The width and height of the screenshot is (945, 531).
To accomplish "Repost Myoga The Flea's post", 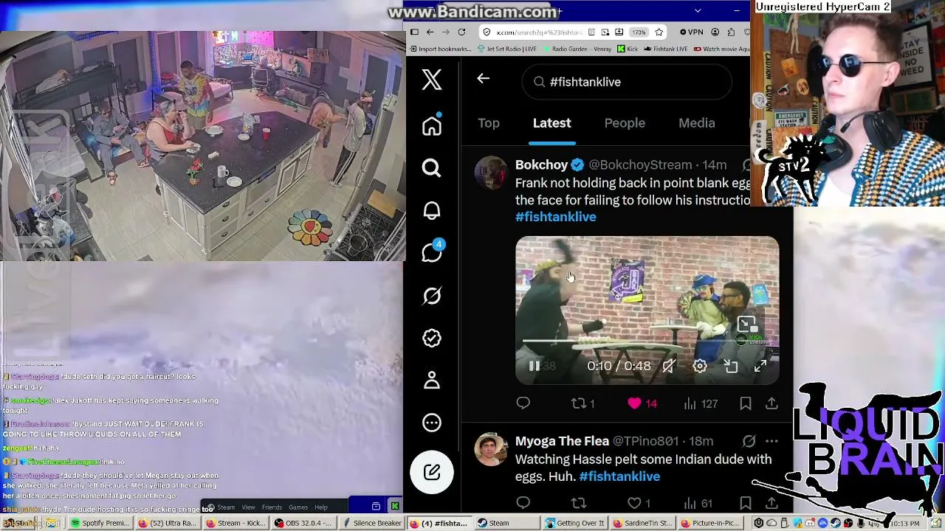I will 579,503.
